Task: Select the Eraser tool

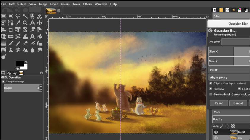Action: tap(25, 43)
